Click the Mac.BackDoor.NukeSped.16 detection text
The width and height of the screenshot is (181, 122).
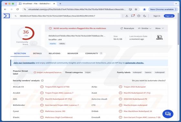[x=138, y=111]
